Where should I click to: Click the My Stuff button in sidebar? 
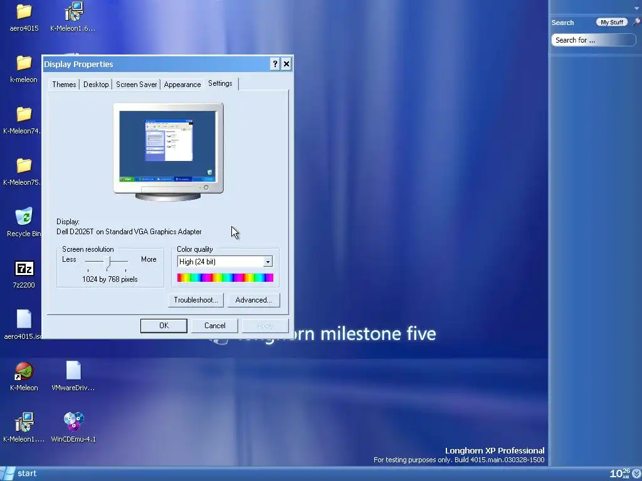(x=612, y=22)
